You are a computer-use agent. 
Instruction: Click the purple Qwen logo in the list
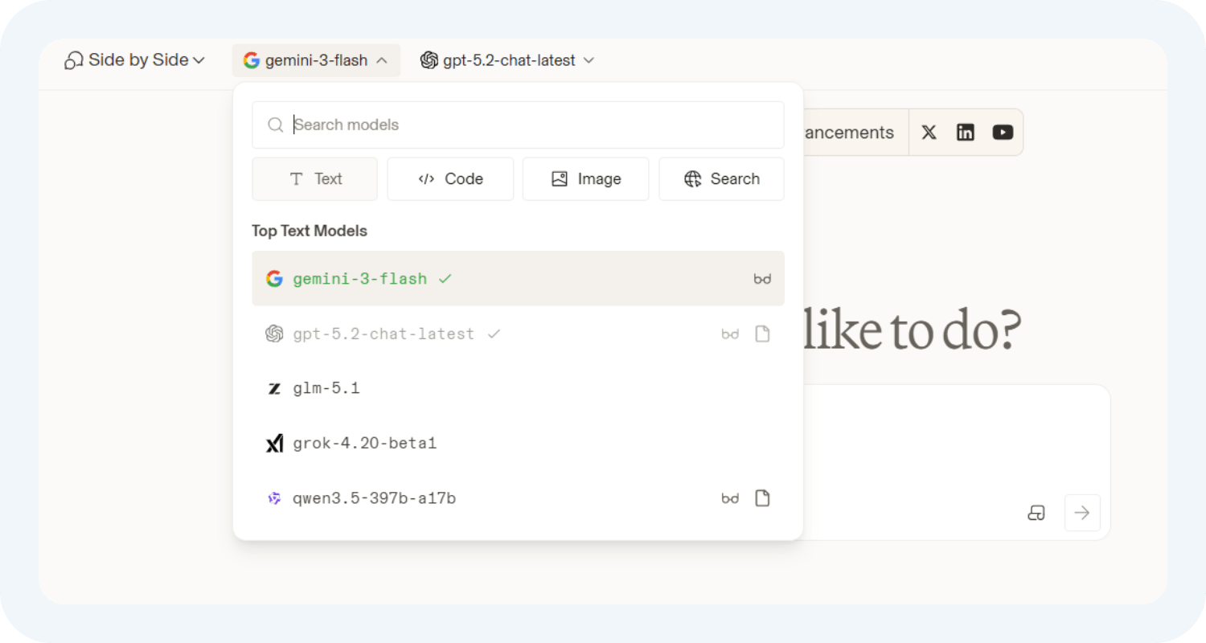click(274, 498)
